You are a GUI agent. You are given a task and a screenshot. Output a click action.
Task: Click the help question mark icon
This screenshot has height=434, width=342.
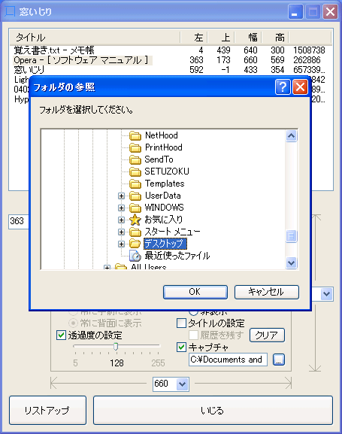[x=283, y=87]
